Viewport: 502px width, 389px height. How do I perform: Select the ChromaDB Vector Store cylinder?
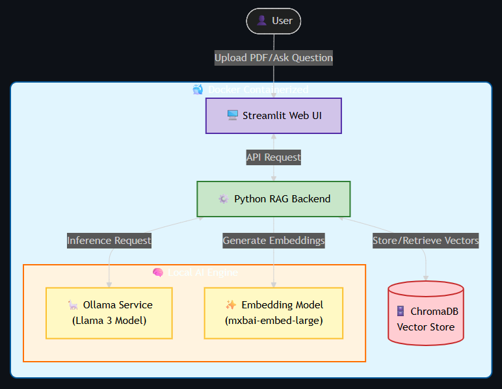tap(426, 313)
